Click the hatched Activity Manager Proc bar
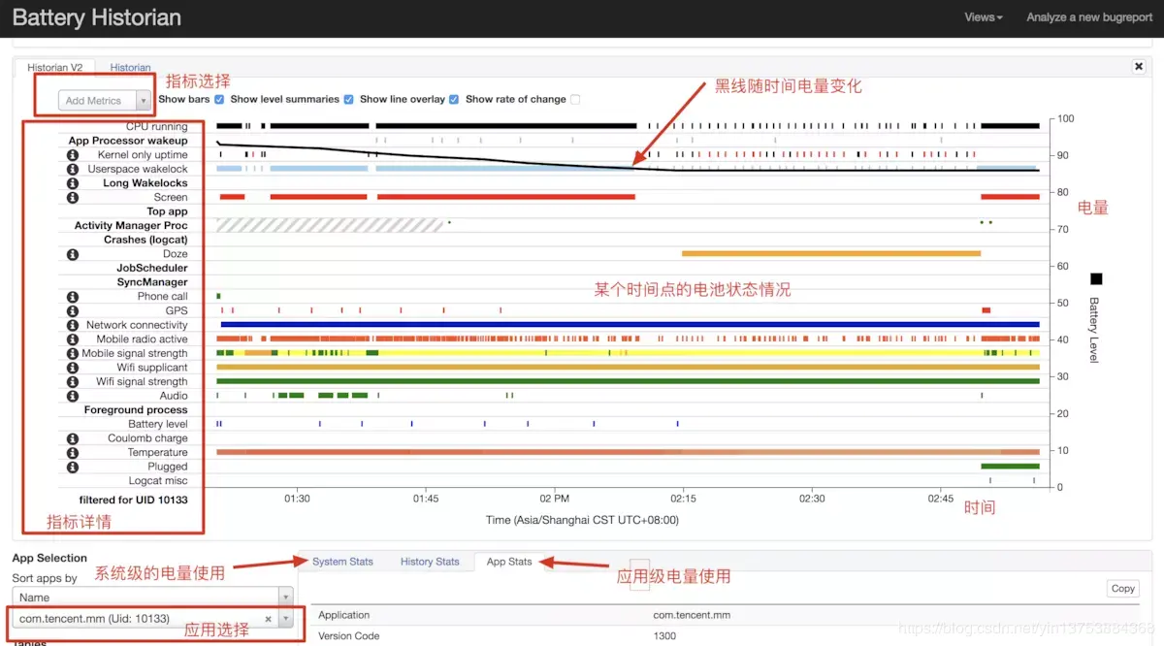The width and height of the screenshot is (1164, 646). click(x=330, y=225)
